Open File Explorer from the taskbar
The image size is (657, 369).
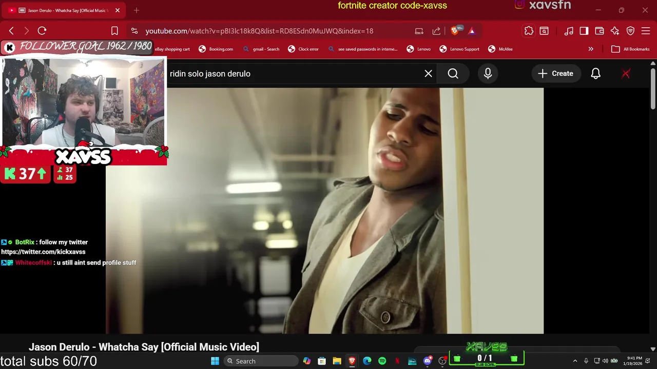(x=337, y=361)
